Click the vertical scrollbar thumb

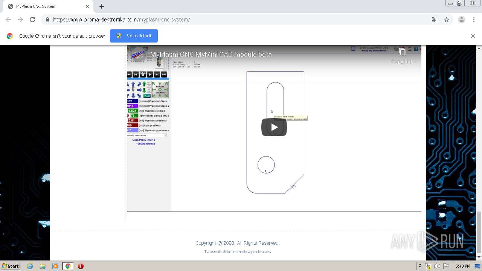479,233
